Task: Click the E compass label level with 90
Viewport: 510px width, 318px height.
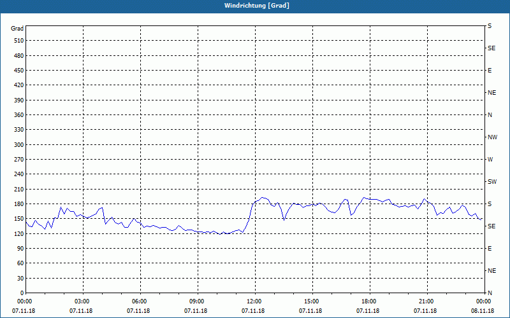Action: [x=490, y=249]
